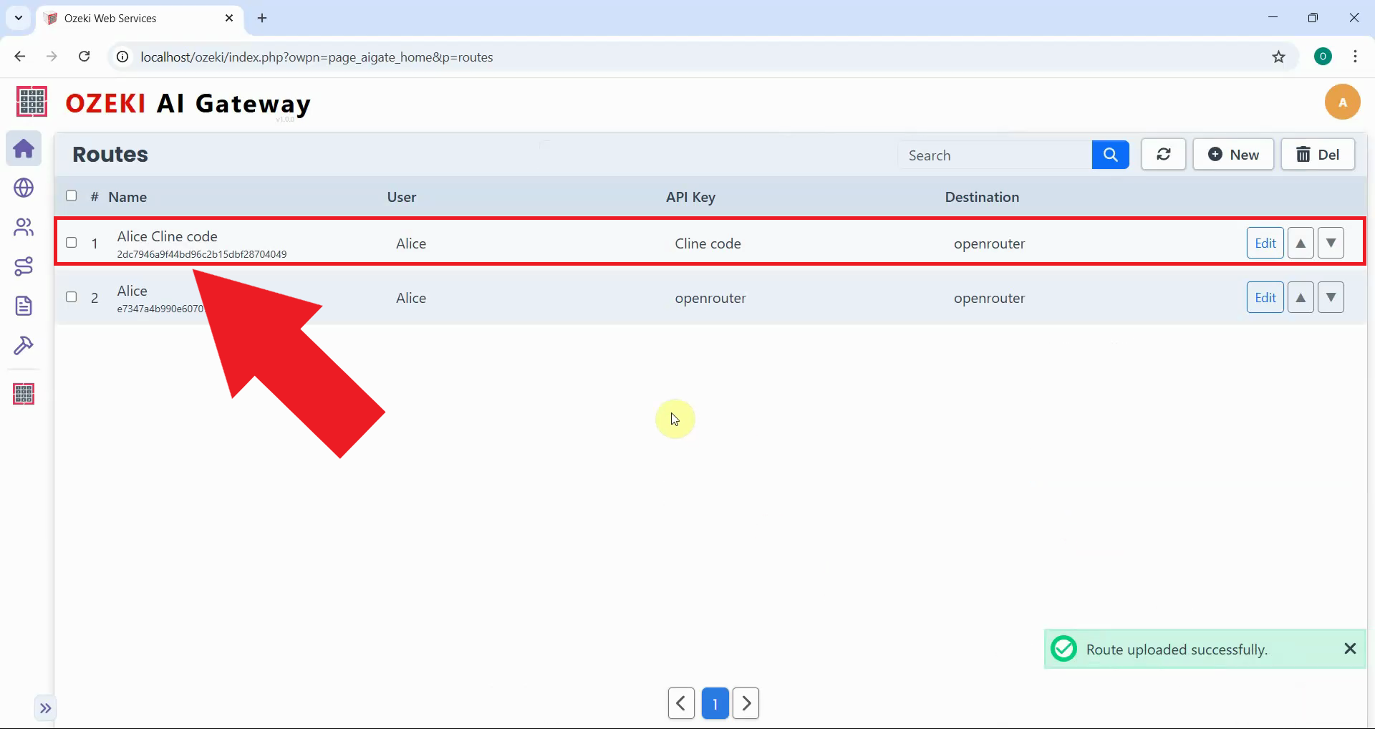This screenshot has width=1375, height=729.
Task: Click the search magnifier icon
Action: [1111, 154]
